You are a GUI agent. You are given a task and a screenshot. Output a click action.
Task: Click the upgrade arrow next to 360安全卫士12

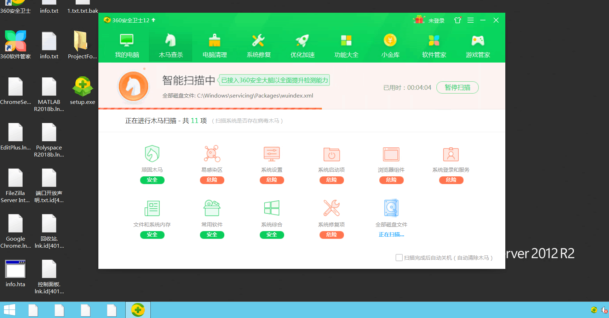[x=153, y=20]
